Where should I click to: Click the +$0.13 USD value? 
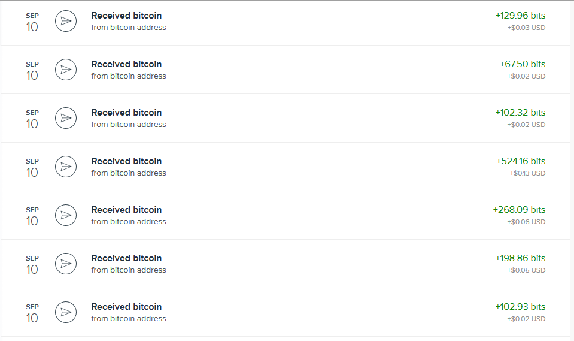point(527,173)
